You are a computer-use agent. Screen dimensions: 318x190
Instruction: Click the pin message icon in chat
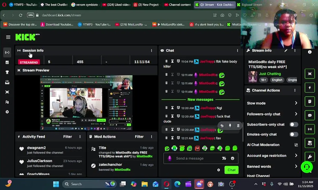click(230, 126)
